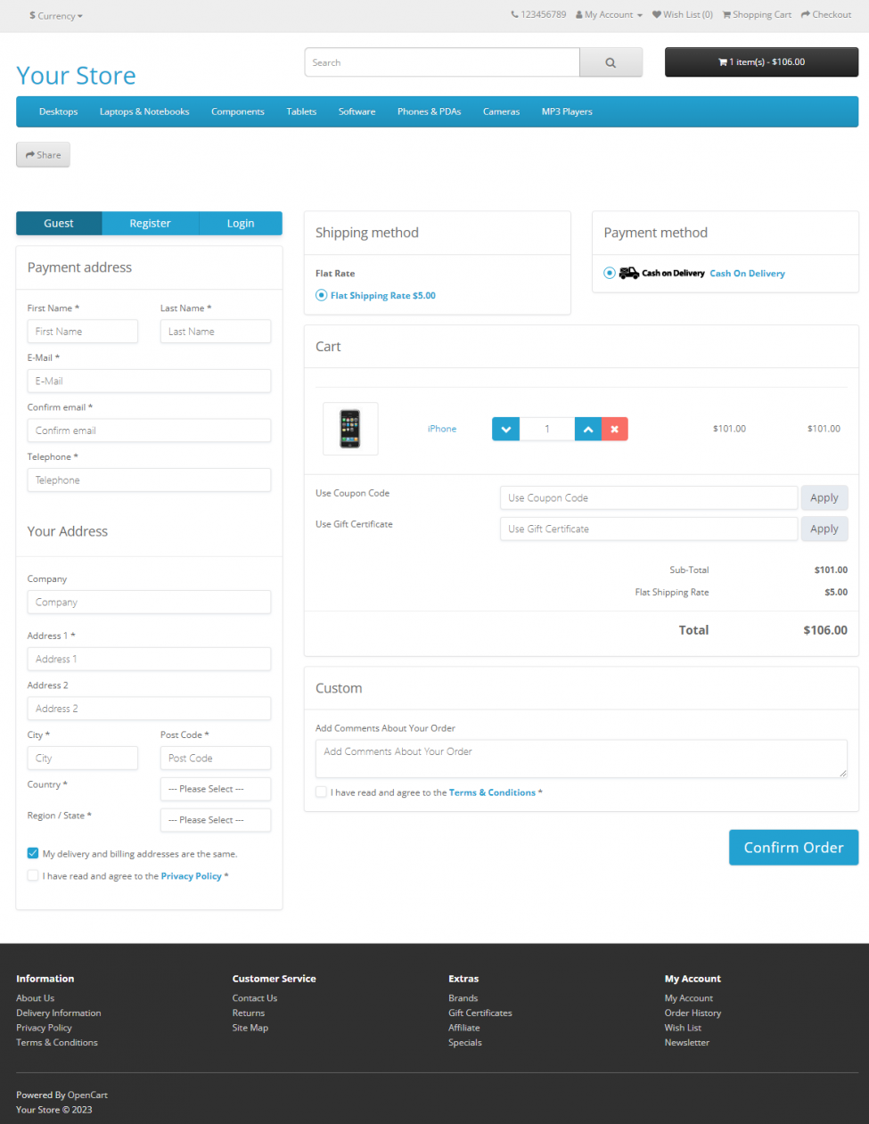Open the Phones & PDAs category menu
Viewport: 869px width, 1124px height.
(x=429, y=111)
